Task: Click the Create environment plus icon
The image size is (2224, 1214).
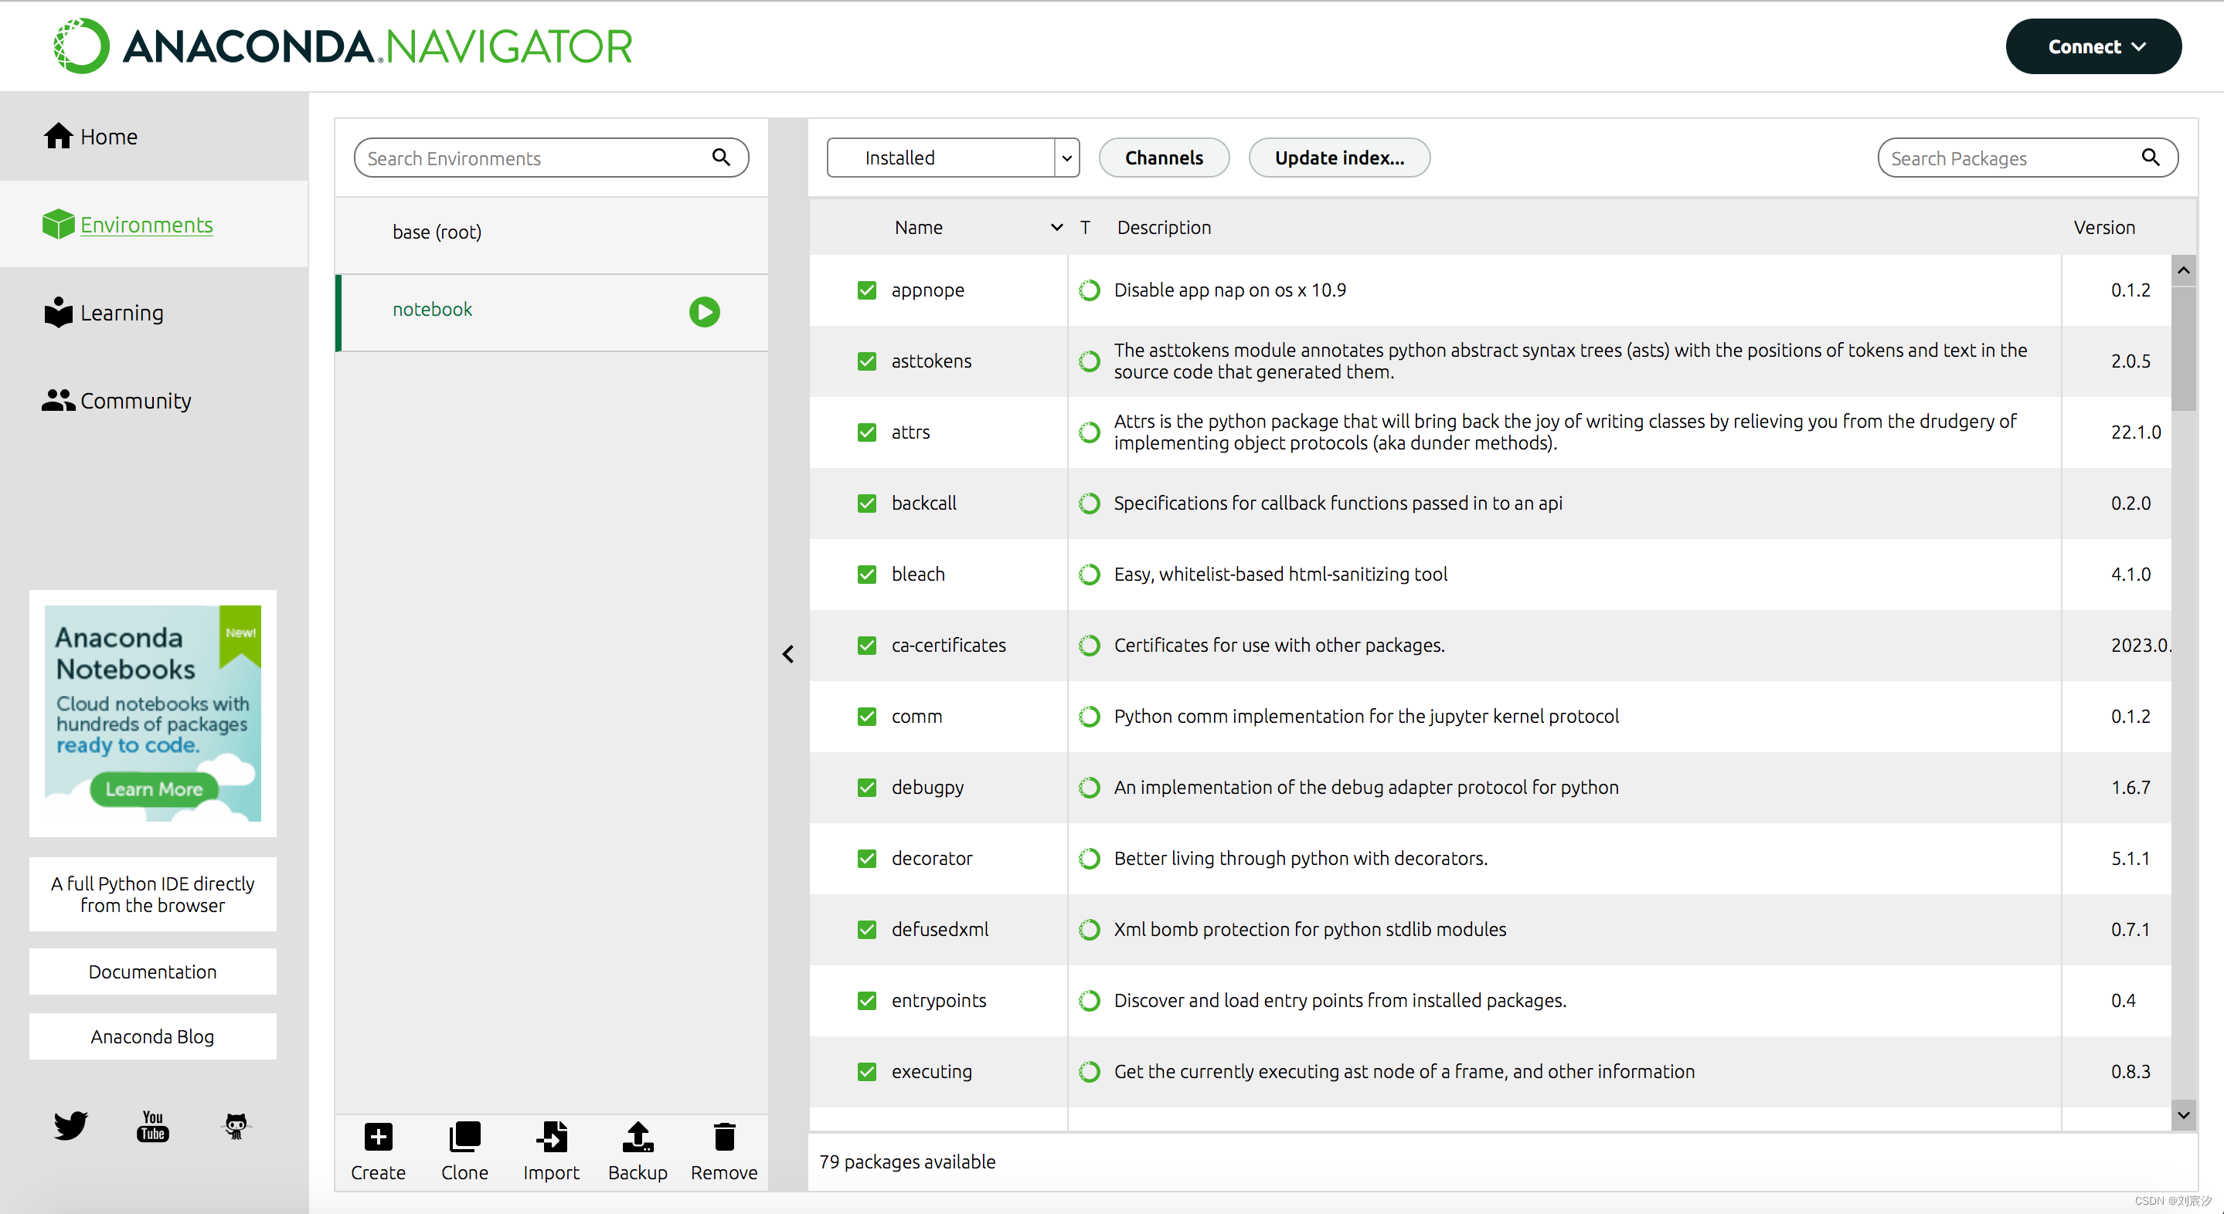Action: (377, 1136)
